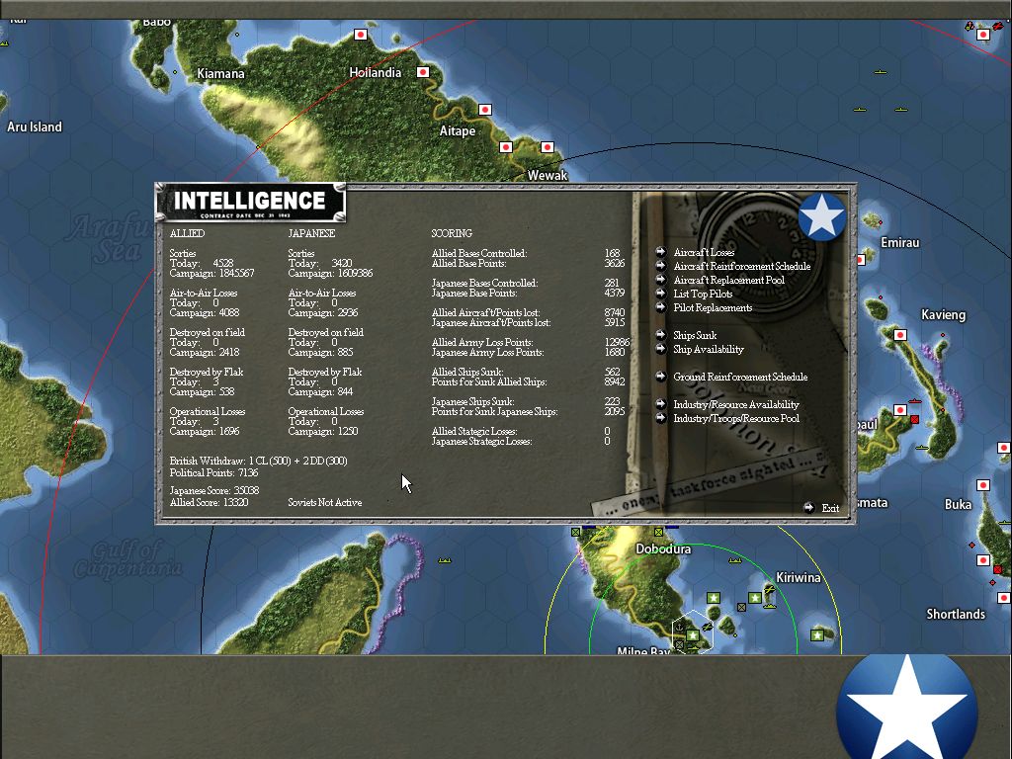The height and width of the screenshot is (759, 1012).
Task: Select the Japanese base flag near Shortlands
Action: 1004,598
